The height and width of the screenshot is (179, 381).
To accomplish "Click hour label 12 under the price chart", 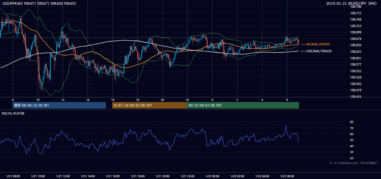I will [63, 100].
